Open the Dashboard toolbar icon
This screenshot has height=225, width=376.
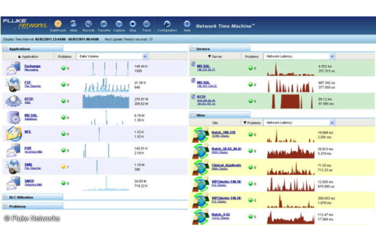pyautogui.click(x=58, y=24)
